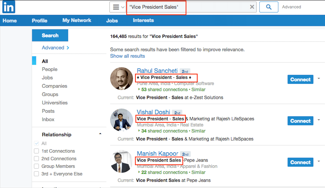This screenshot has height=188, width=325.
Task: Click the 2nd badge beside Rahul Sancheti
Action: (x=185, y=71)
